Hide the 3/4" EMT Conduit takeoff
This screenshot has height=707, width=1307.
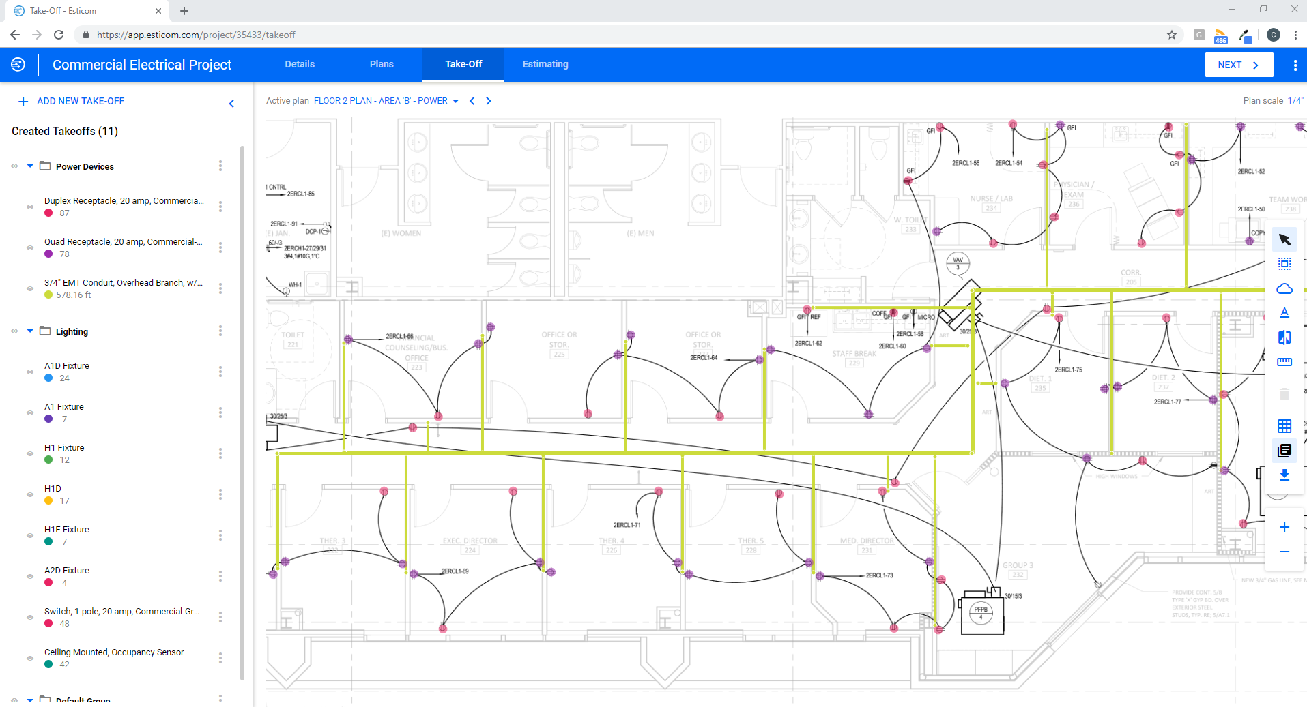click(30, 288)
